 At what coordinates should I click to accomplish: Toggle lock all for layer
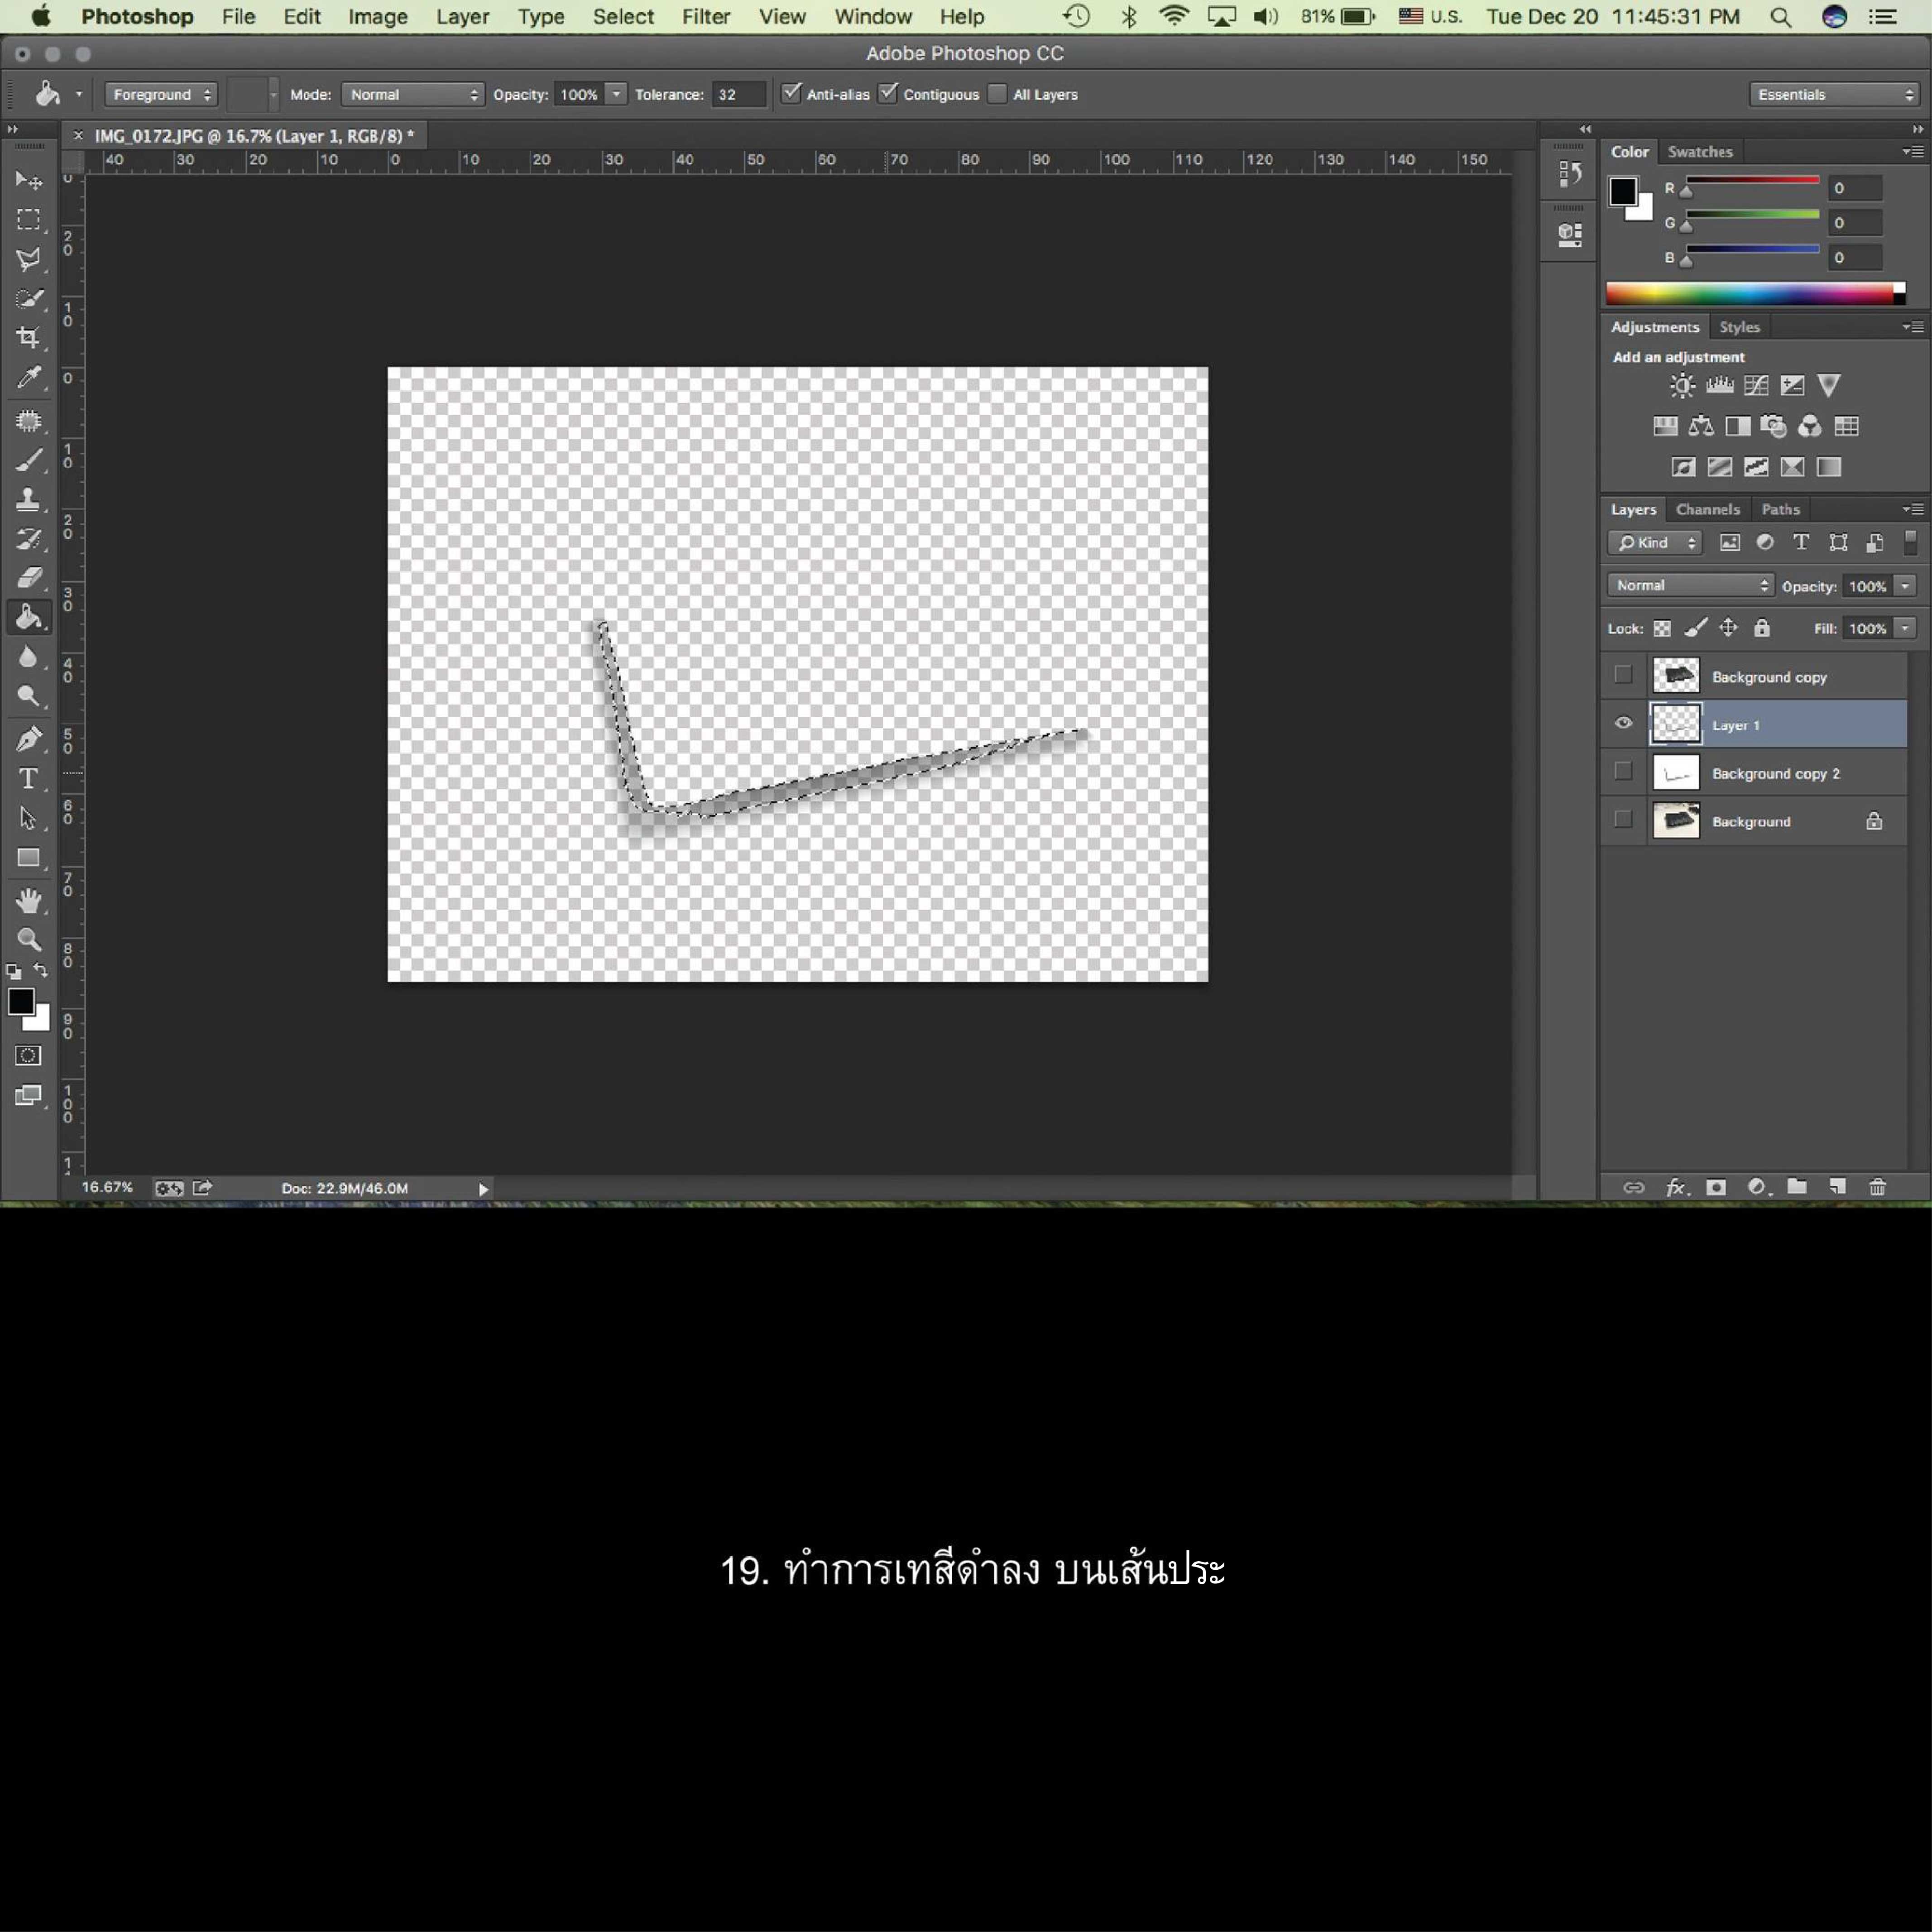1762,628
